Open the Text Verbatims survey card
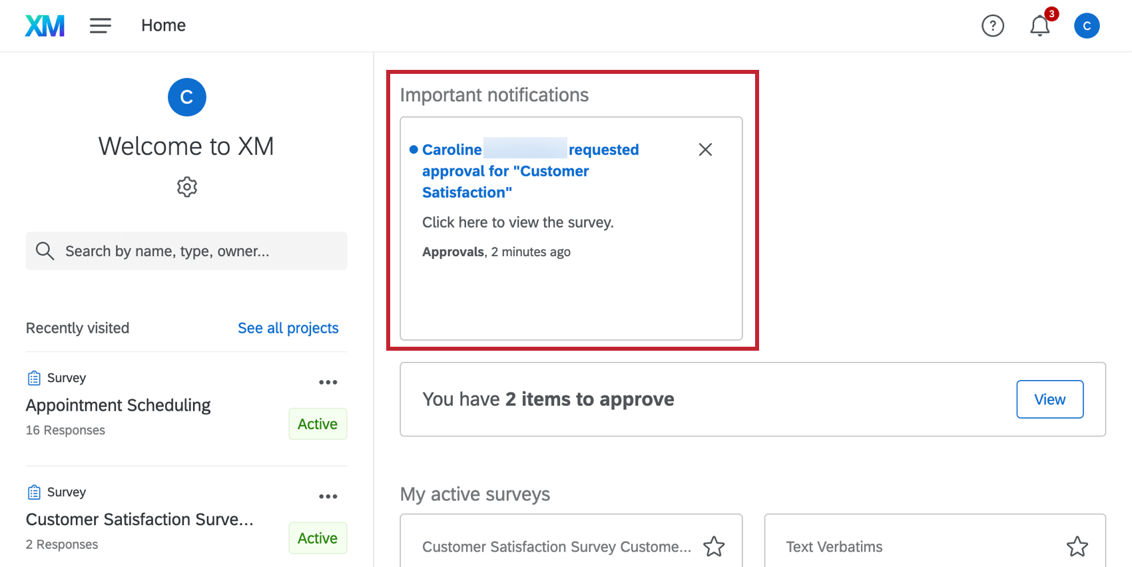Viewport: 1132px width, 567px height. (x=834, y=546)
